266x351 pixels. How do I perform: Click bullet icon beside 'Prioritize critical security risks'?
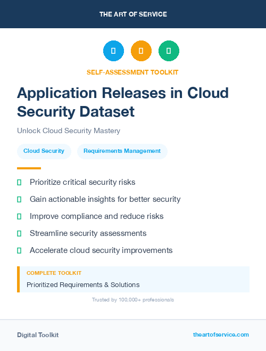click(19, 183)
